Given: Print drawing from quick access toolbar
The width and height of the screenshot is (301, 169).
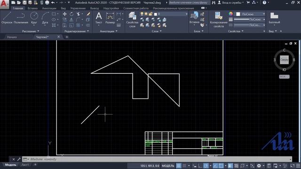Looking at the screenshot, I should [47, 2].
